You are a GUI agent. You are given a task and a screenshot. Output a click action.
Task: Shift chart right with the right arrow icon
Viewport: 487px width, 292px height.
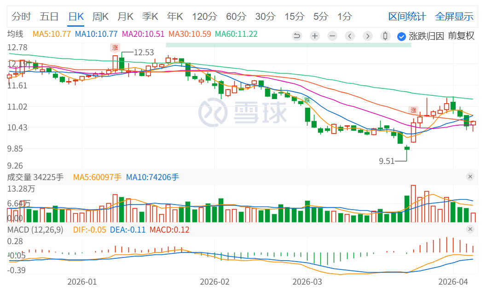(367, 36)
